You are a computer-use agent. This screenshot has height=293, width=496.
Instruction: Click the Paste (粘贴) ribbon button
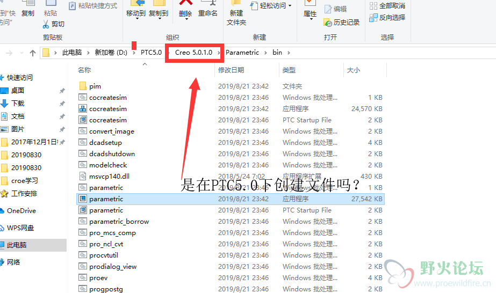coord(51,10)
